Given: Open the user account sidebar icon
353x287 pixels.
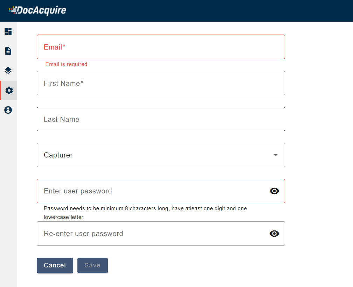Looking at the screenshot, I should 8,110.
